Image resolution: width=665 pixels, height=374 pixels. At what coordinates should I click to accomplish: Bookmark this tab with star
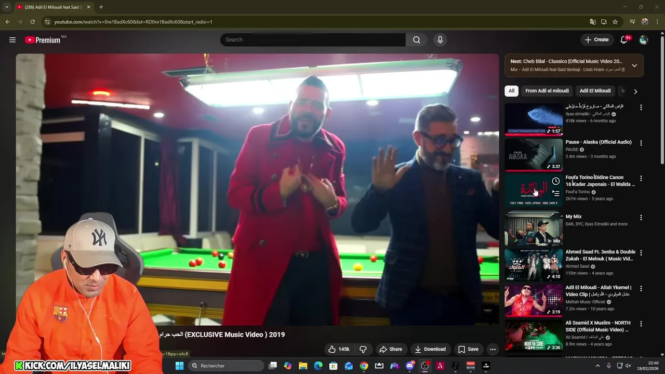click(x=615, y=22)
